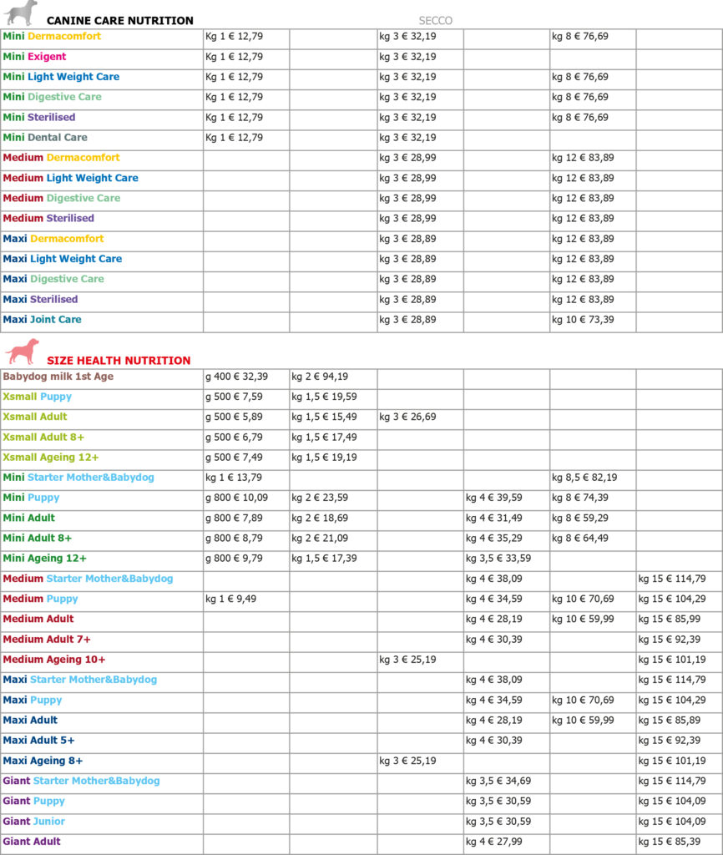
Task: Select the Mini Digestive Care label
Action: (x=53, y=97)
